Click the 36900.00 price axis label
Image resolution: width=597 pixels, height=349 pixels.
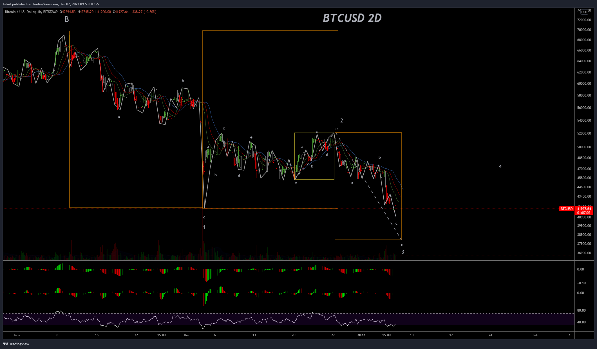[x=584, y=253]
